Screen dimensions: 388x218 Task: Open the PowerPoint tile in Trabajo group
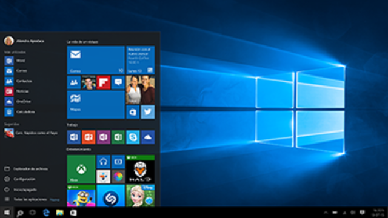coord(89,137)
